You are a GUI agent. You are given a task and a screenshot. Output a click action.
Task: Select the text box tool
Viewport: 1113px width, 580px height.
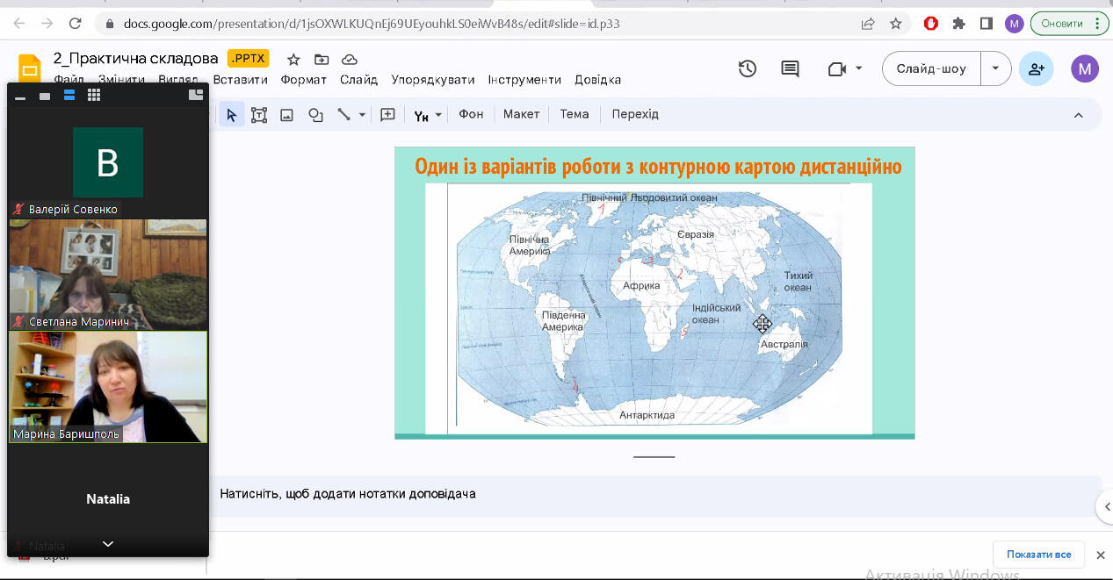259,115
